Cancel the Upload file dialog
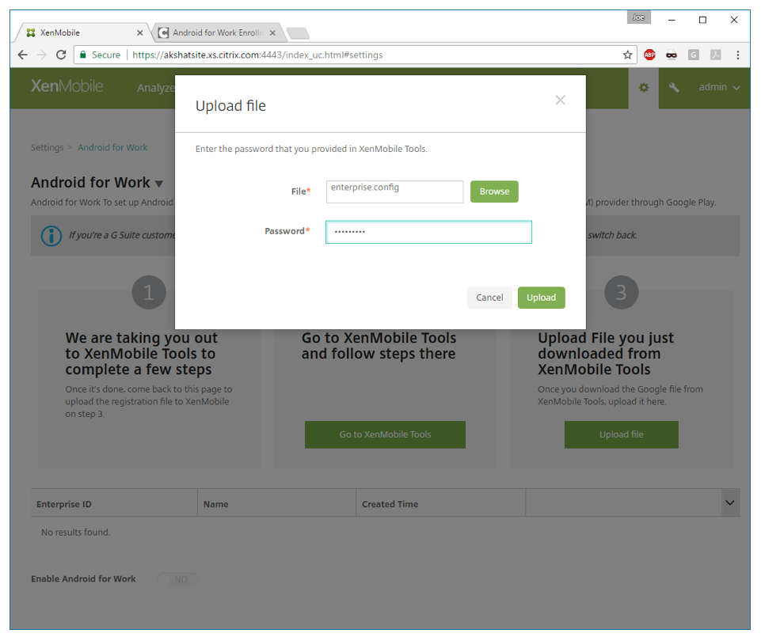The height and width of the screenshot is (641, 765). tap(489, 298)
